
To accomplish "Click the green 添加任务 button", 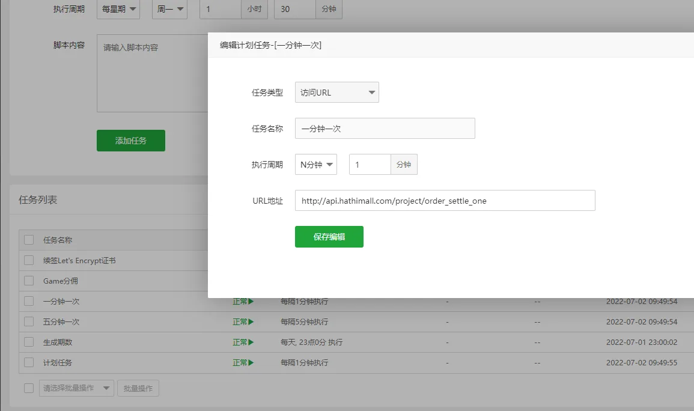I will coord(131,141).
